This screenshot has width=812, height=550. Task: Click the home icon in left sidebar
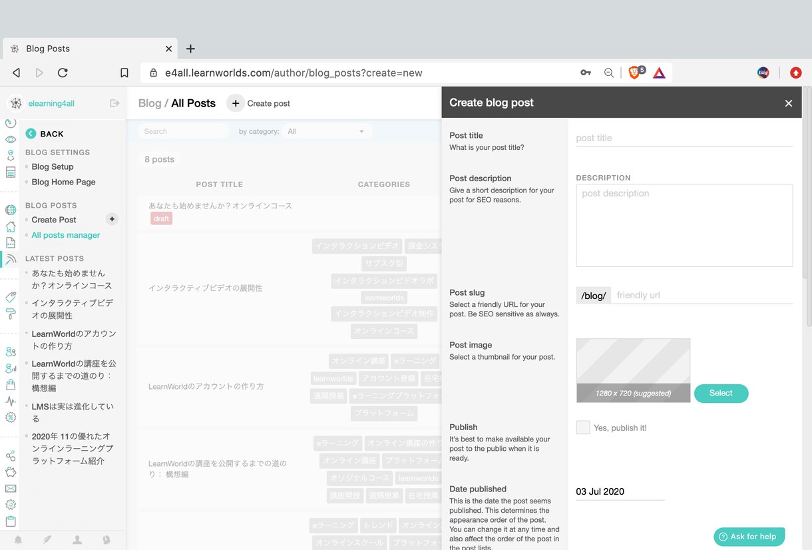[11, 226]
